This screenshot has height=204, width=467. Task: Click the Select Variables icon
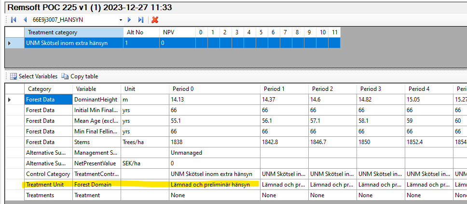click(14, 76)
